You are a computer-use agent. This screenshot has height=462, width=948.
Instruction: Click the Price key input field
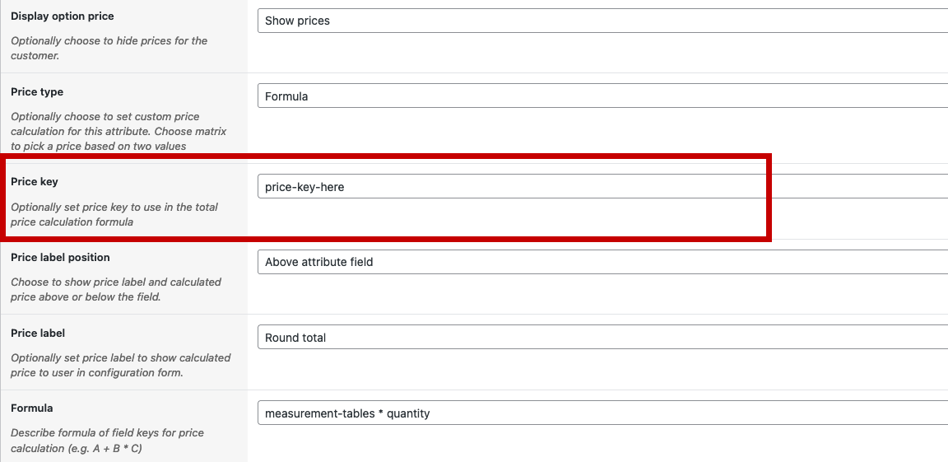pyautogui.click(x=602, y=187)
